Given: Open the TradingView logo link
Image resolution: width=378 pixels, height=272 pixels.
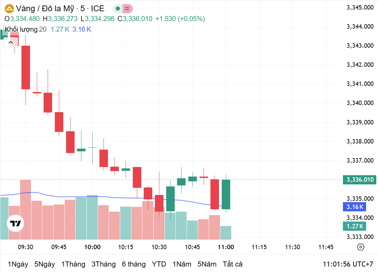Looking at the screenshot, I should (16, 224).
